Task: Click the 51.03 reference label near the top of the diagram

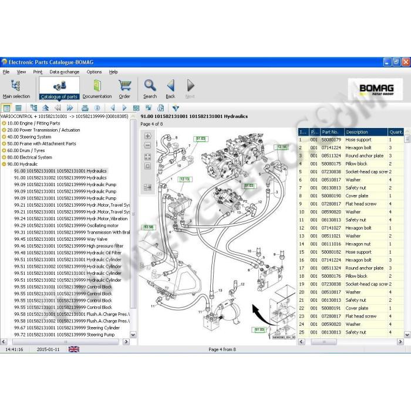Action: (x=201, y=139)
